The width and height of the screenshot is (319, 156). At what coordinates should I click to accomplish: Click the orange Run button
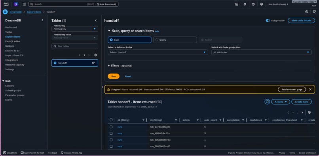pyautogui.click(x=114, y=76)
